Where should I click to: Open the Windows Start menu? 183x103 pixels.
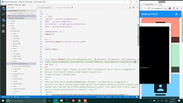[x=3, y=100]
